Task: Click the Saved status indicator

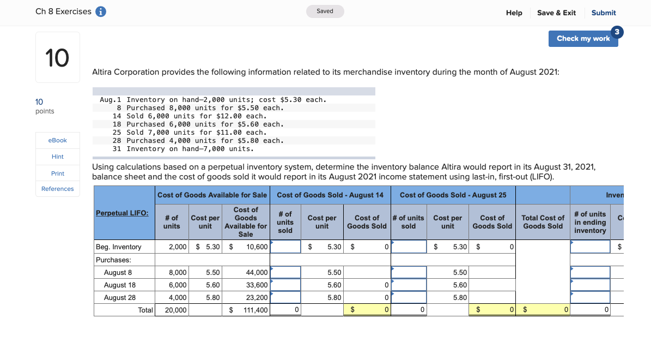Action: 325,11
